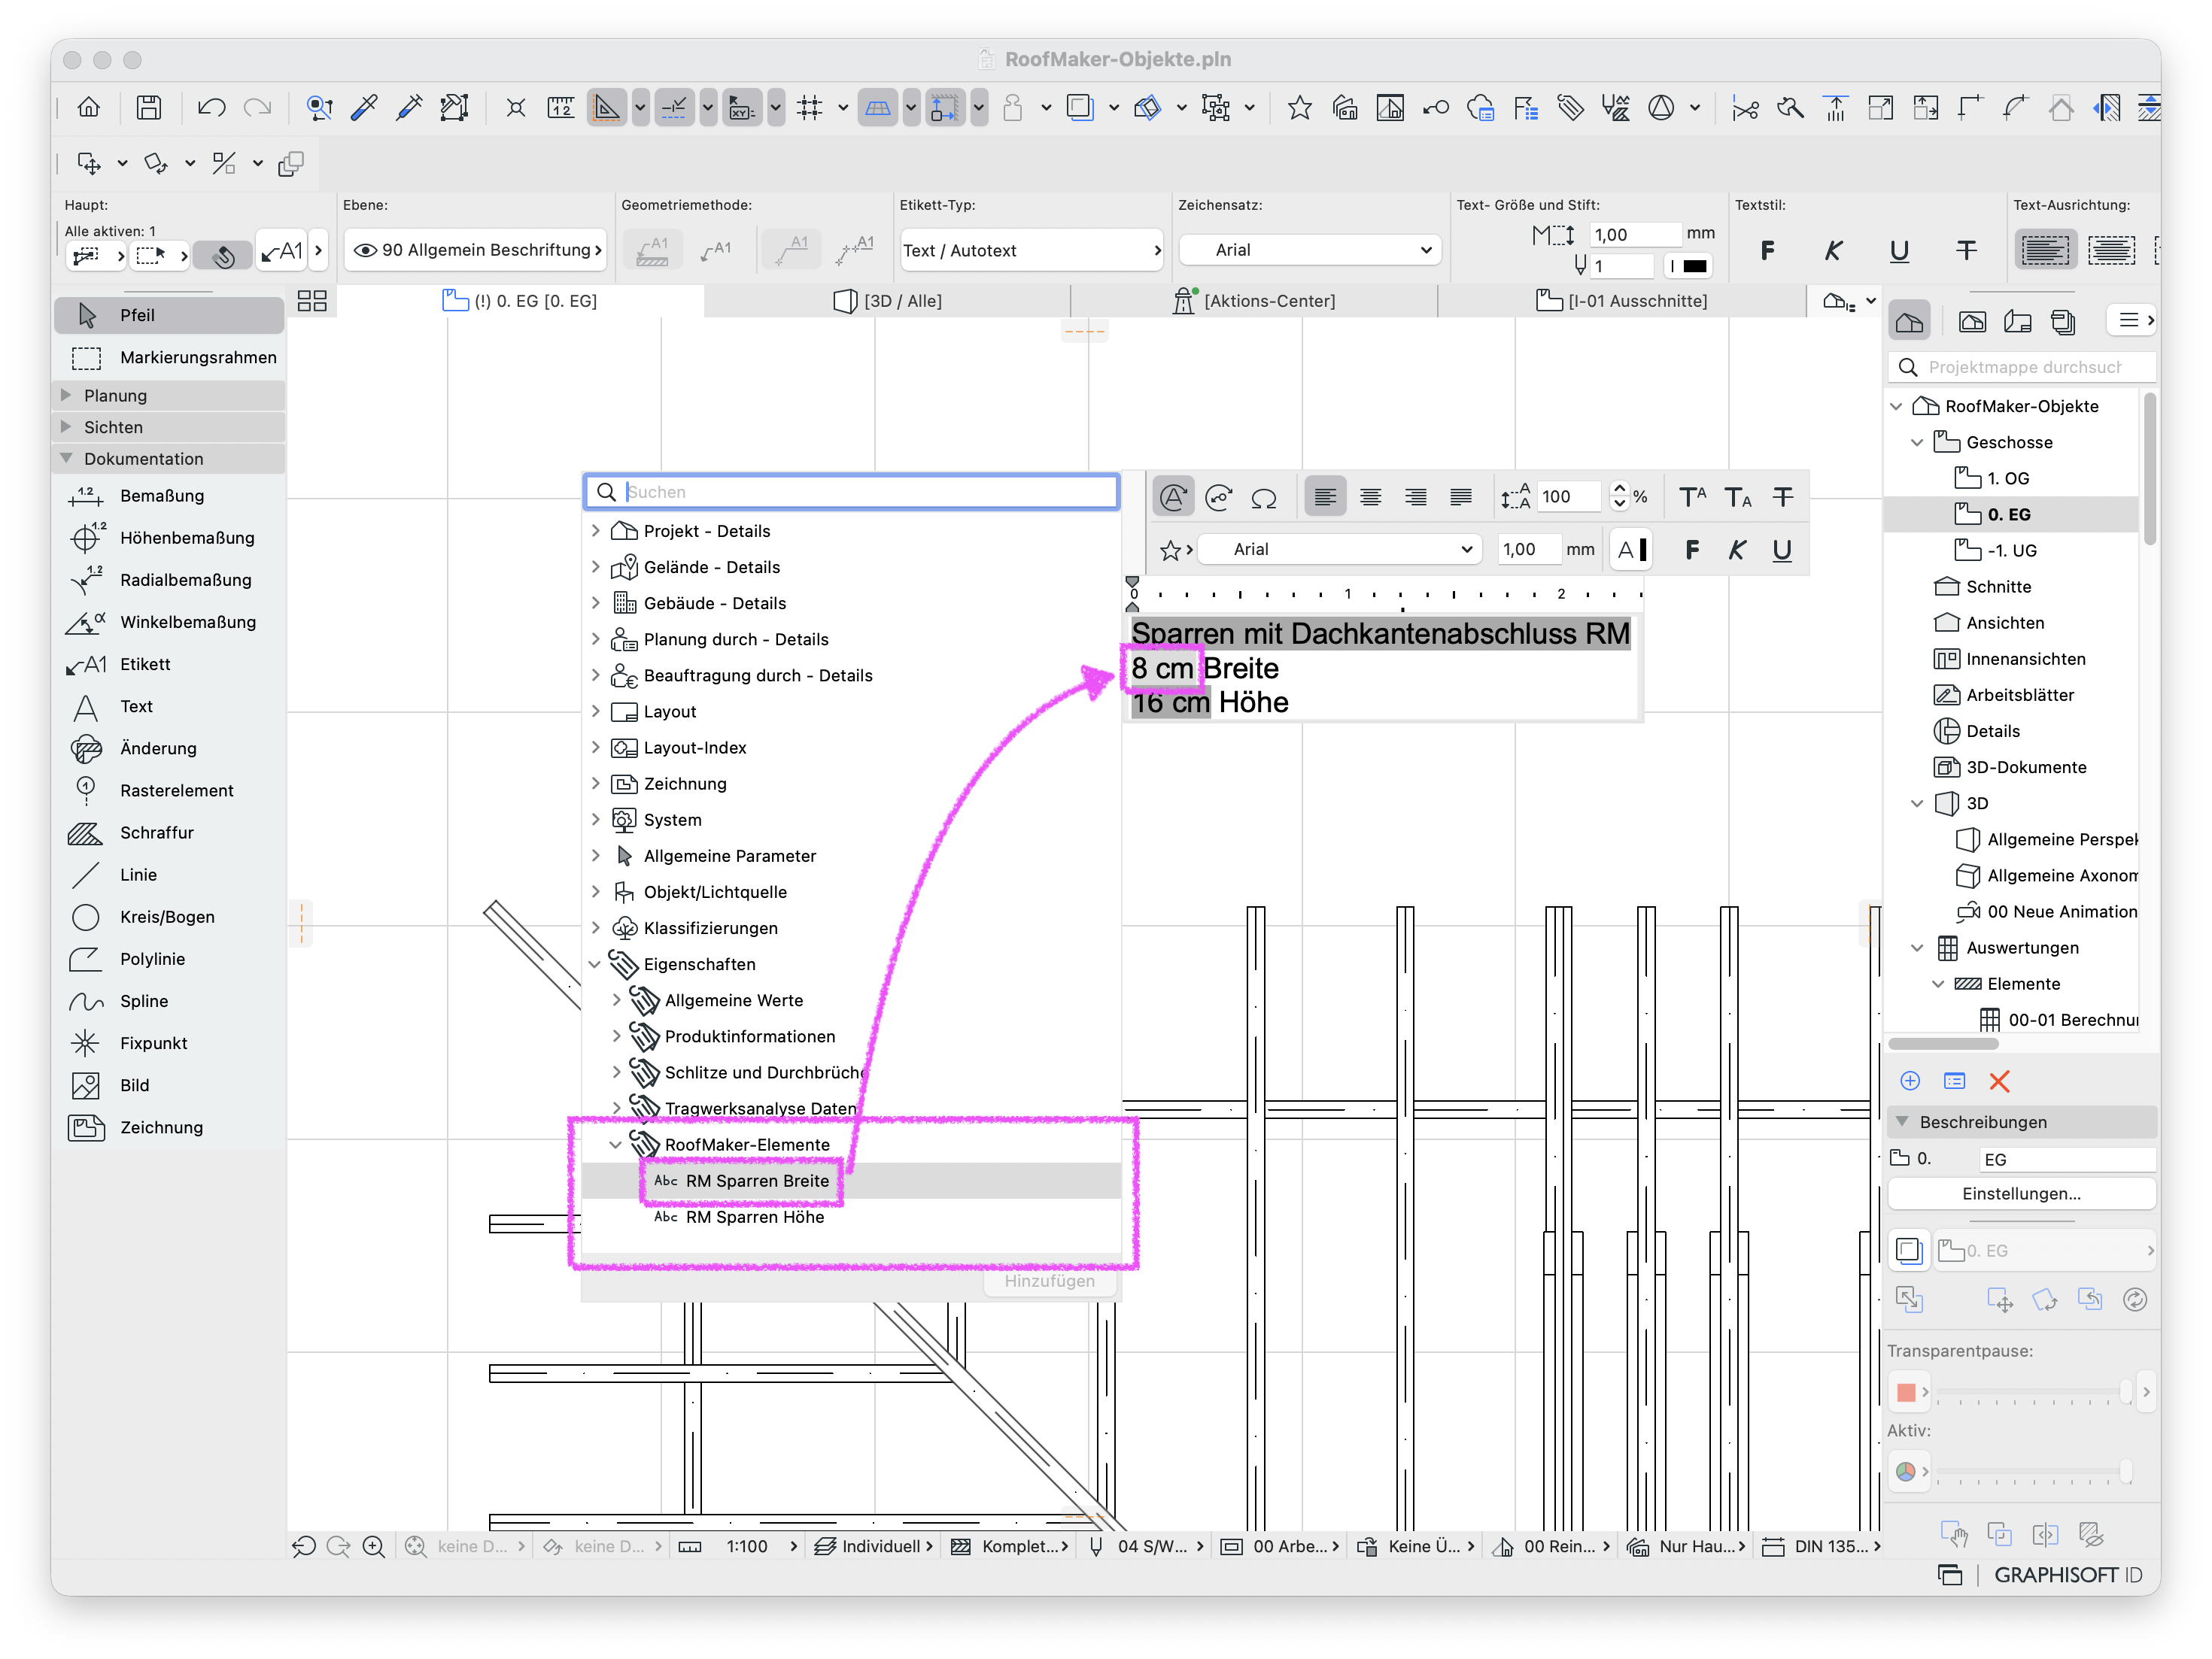The height and width of the screenshot is (1659, 2212).
Task: Collapse the Dokumentation toolbox section
Action: (x=169, y=459)
